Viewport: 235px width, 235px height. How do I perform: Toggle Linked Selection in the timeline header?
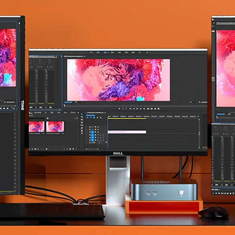pyautogui.click(x=94, y=118)
